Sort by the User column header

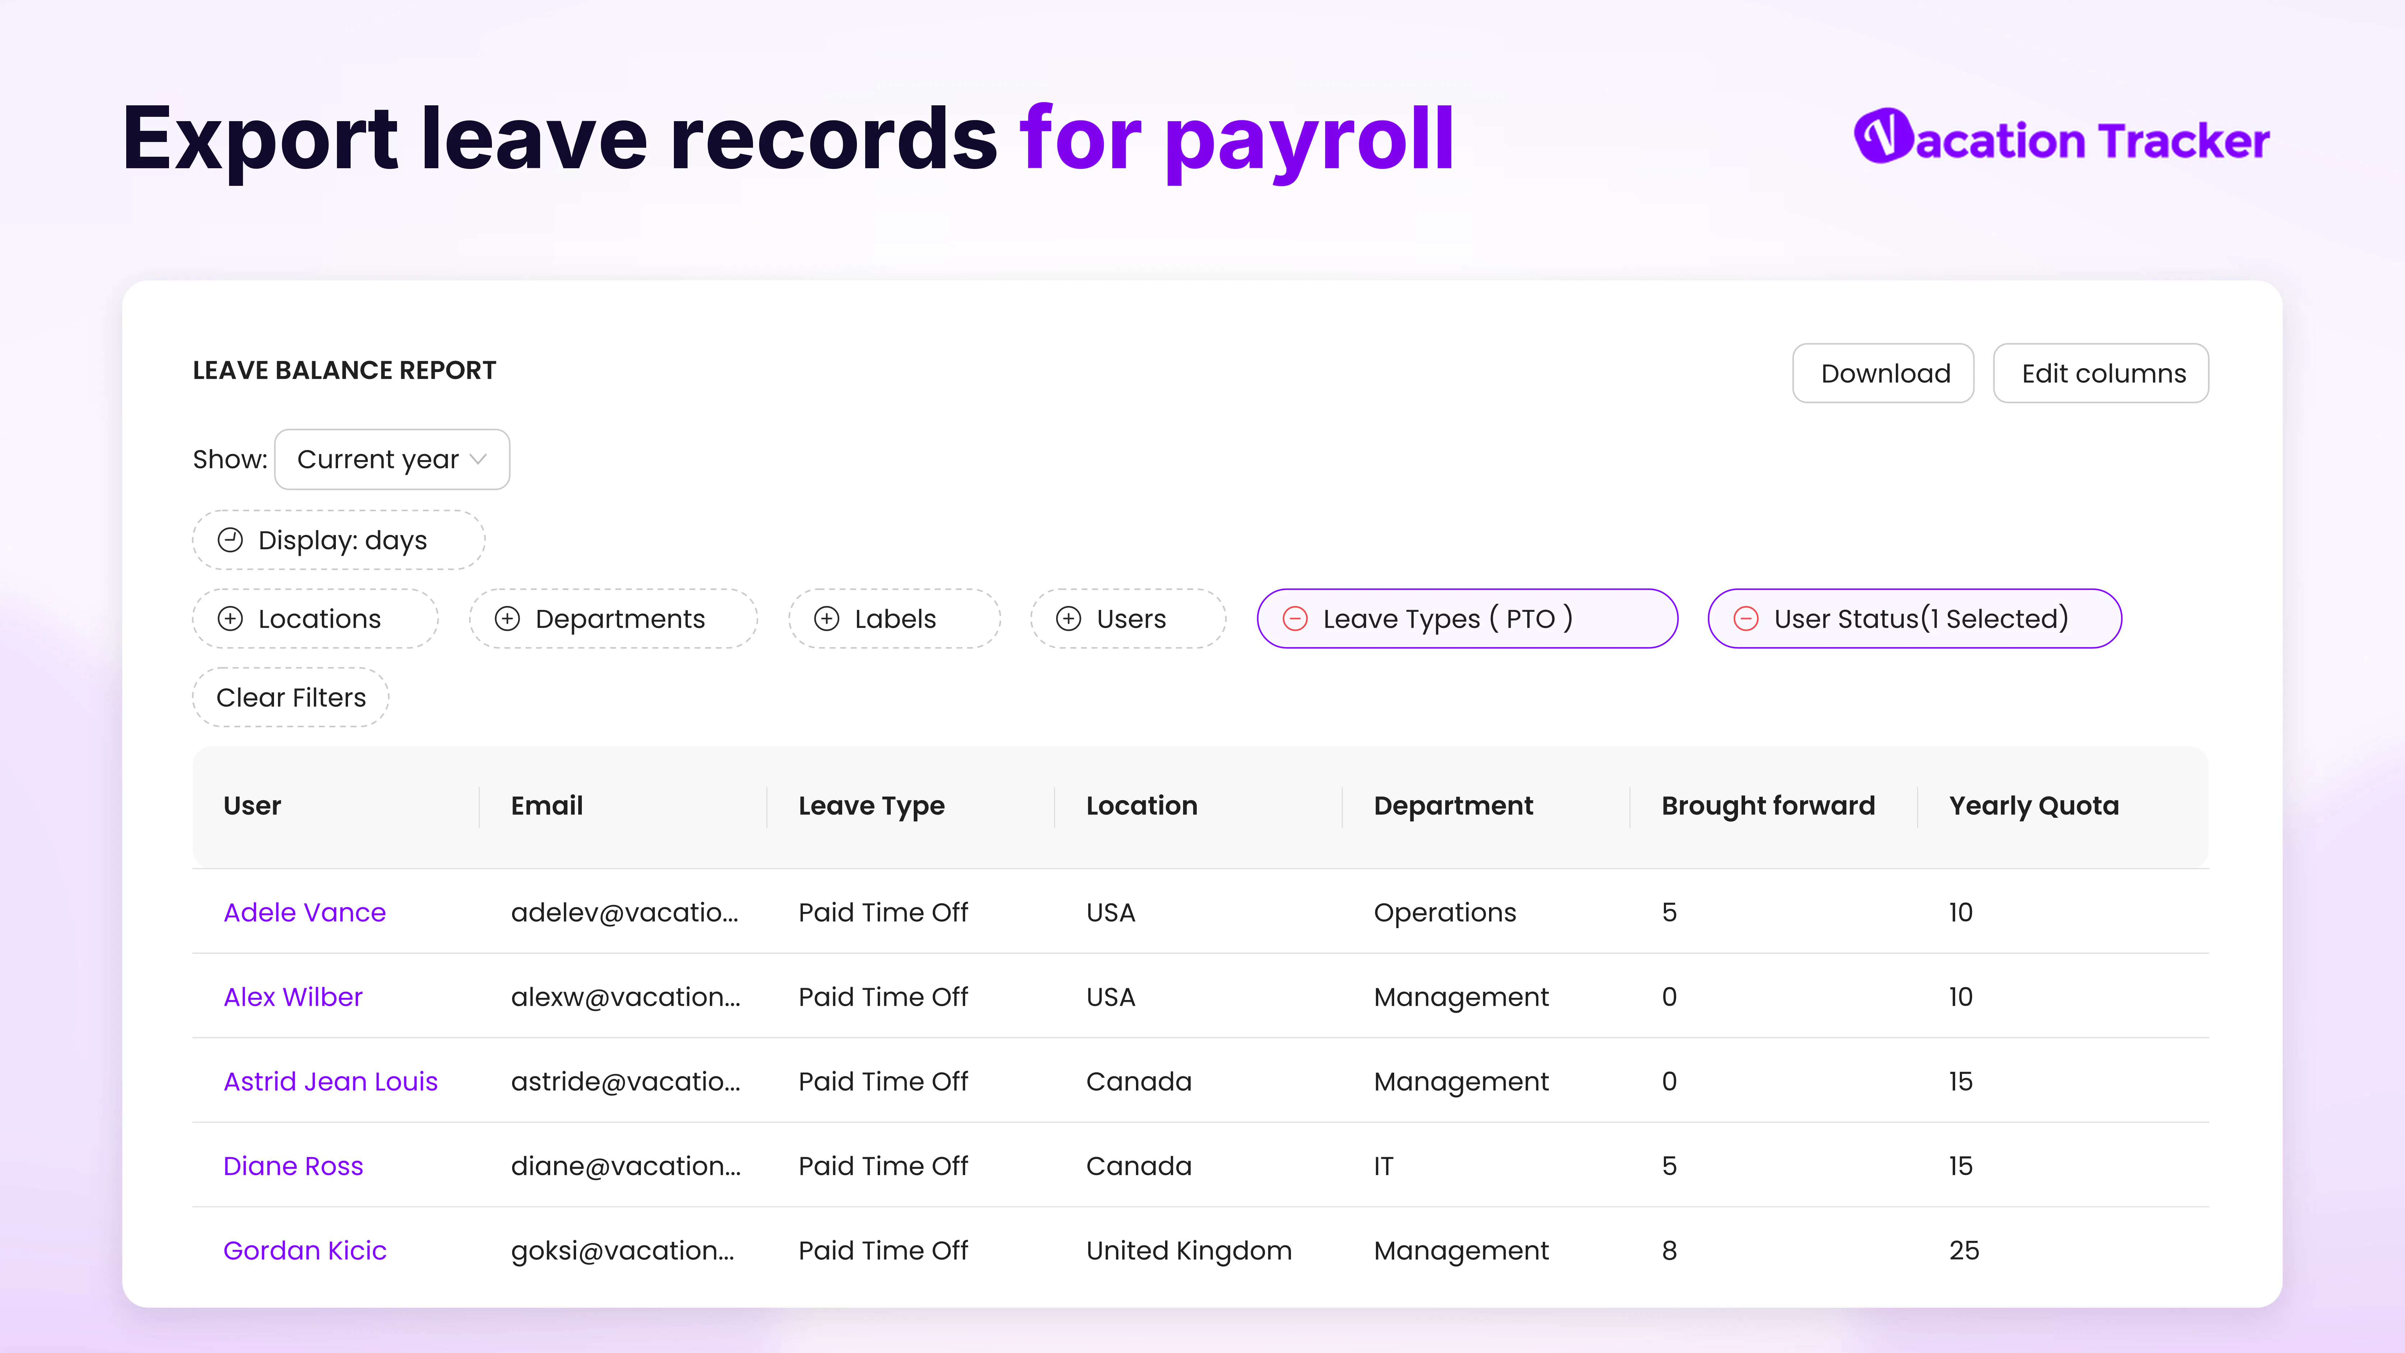click(x=252, y=806)
